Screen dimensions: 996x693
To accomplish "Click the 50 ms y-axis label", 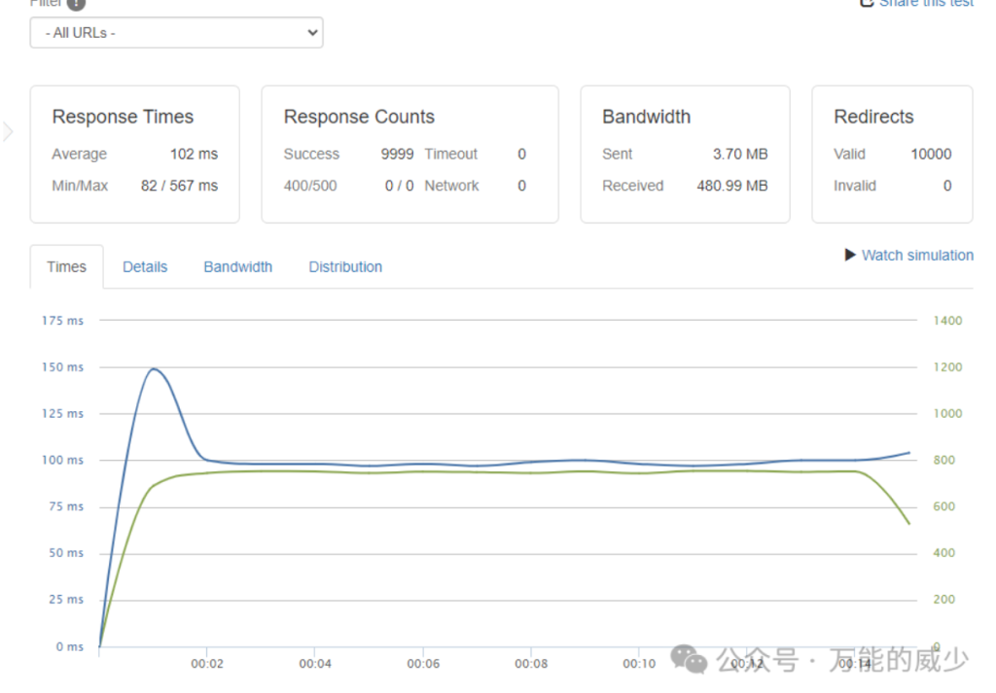I will (66, 553).
